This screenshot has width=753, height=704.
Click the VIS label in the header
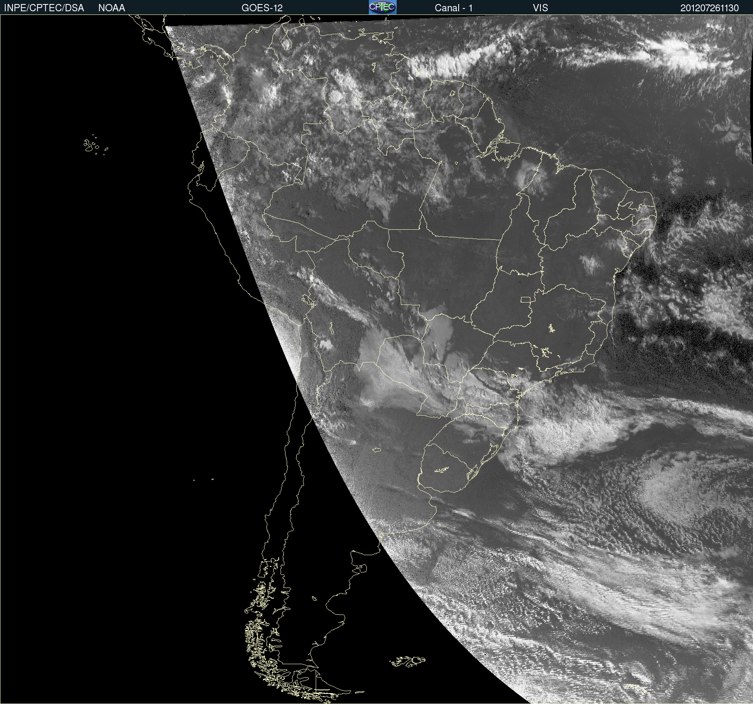[540, 8]
